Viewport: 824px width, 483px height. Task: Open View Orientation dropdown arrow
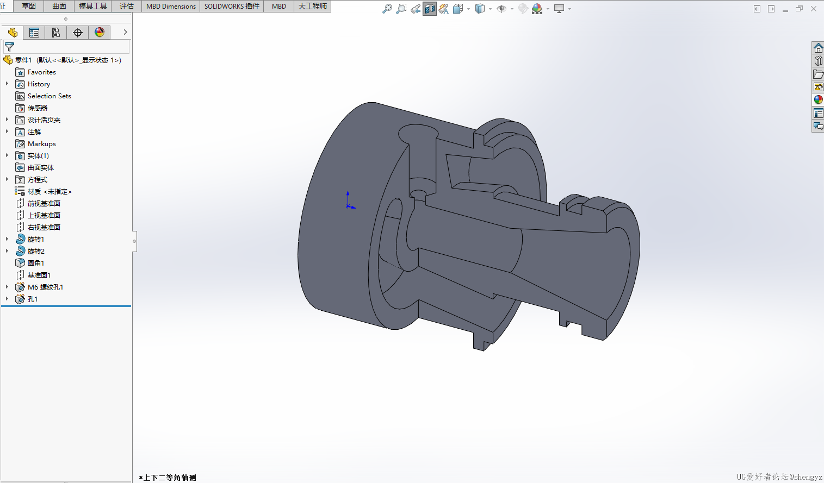[468, 9]
